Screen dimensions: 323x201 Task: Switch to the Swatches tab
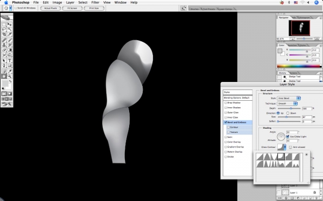pos(292,45)
